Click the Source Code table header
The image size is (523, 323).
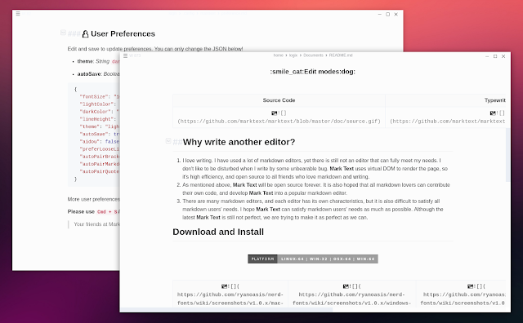point(279,100)
